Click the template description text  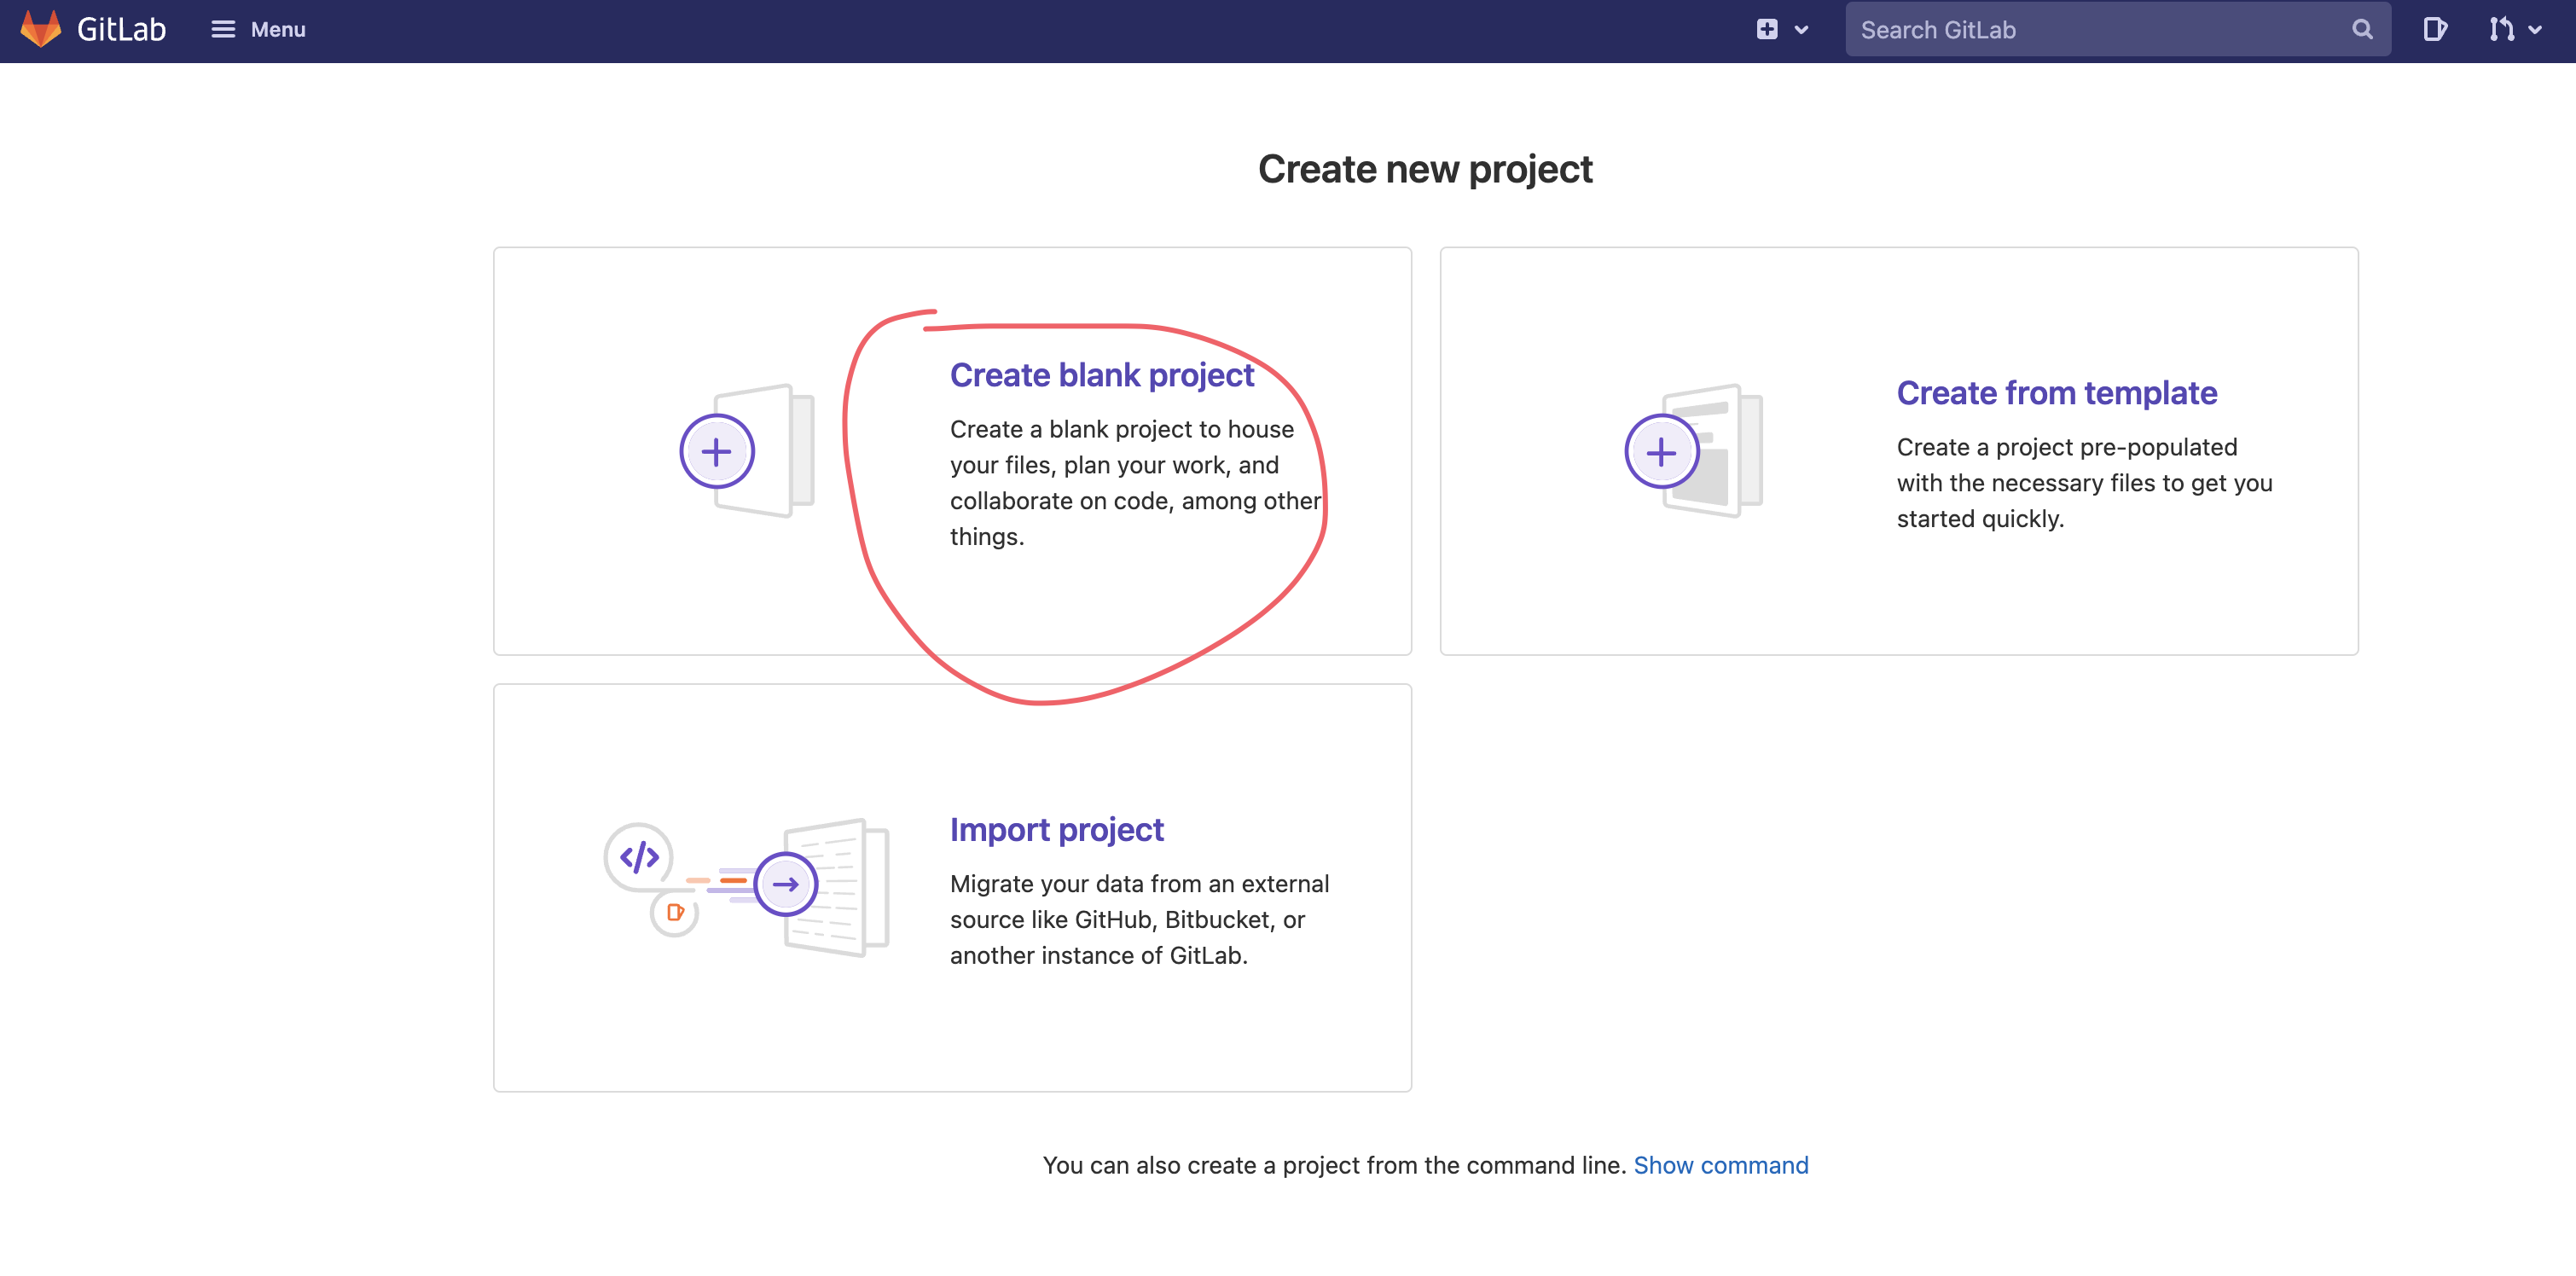coord(2084,483)
